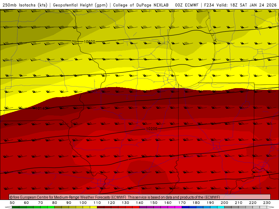Click the 140 value on the color scale
Viewport: 279px width, 209px height.
coord(139,203)
